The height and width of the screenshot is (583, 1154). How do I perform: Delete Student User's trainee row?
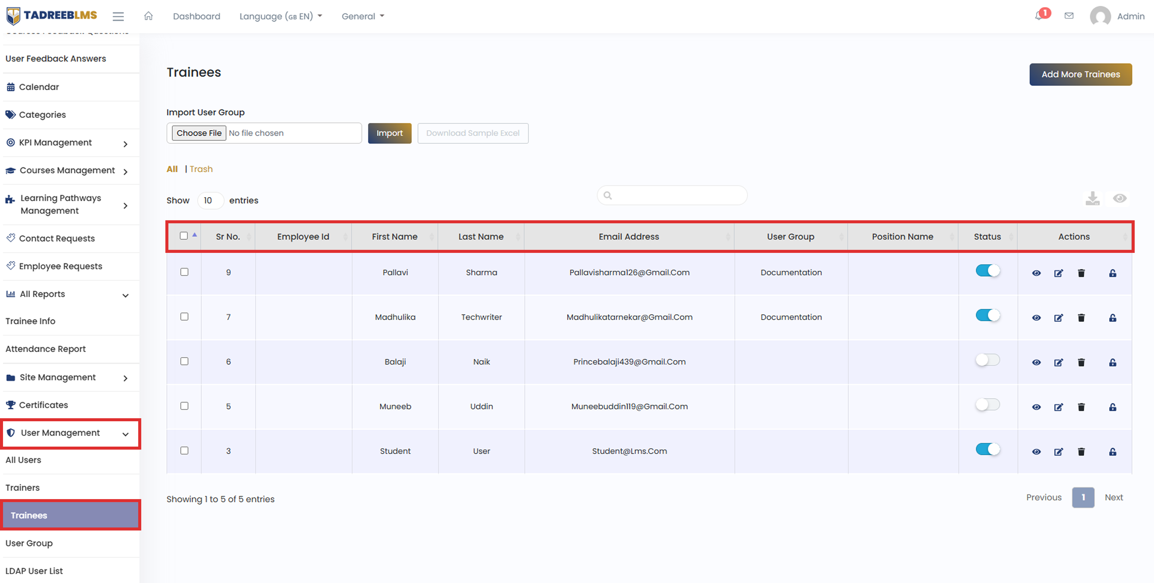pos(1081,452)
